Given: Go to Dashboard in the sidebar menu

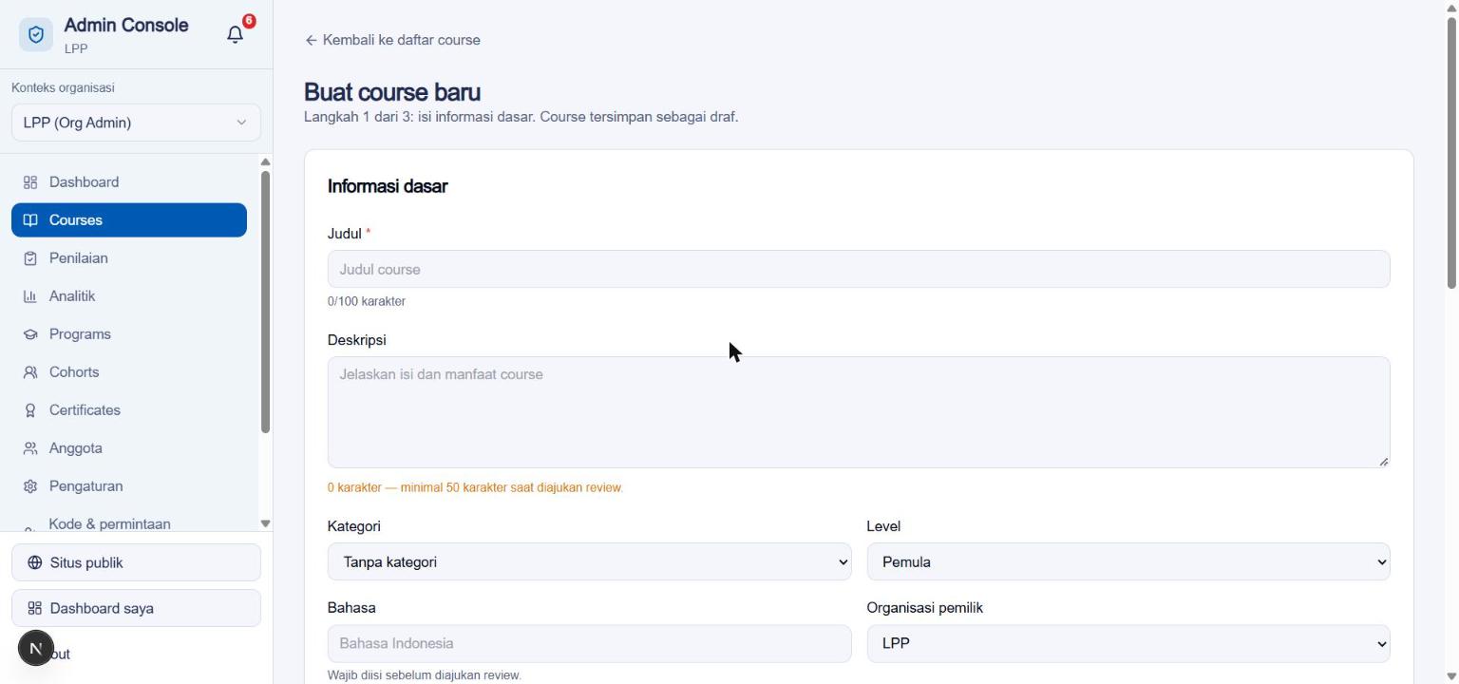Looking at the screenshot, I should click(129, 182).
